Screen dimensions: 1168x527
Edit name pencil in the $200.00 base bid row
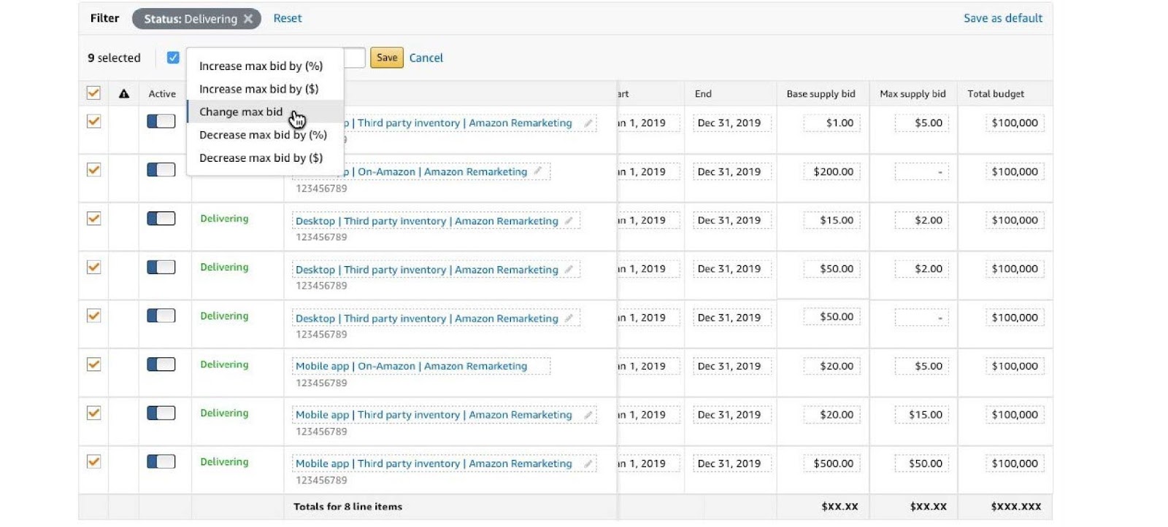538,171
